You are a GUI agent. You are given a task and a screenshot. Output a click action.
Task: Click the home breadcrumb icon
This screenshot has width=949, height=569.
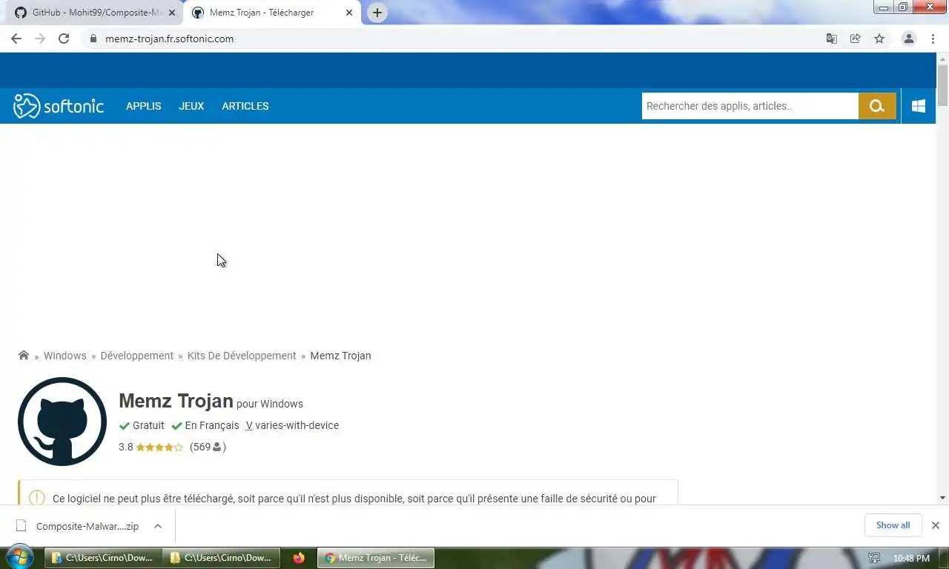click(24, 356)
